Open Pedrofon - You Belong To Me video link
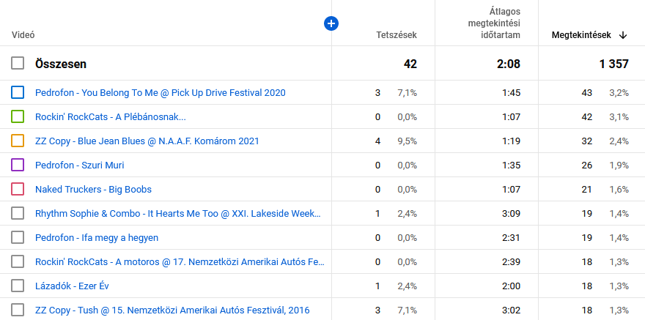The height and width of the screenshot is (320, 645). click(160, 93)
